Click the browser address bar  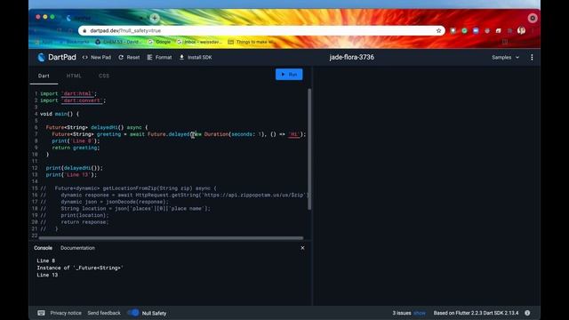[261, 31]
